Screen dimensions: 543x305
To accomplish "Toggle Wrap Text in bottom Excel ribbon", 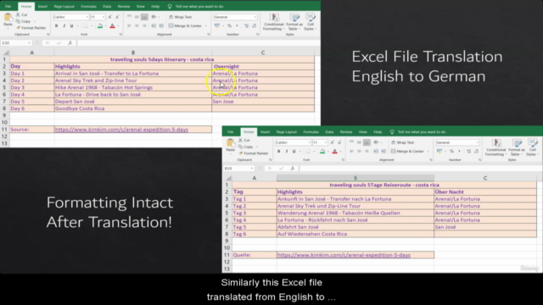I will point(403,142).
